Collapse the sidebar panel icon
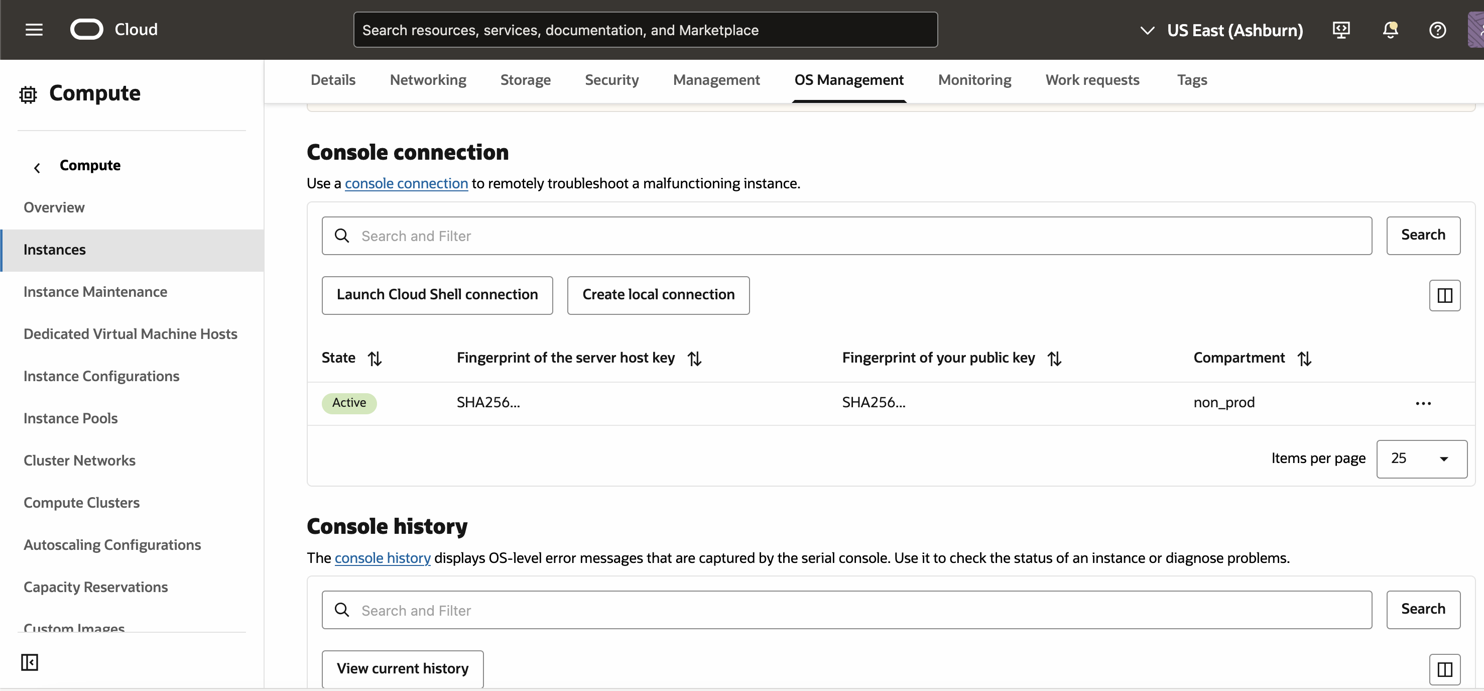The height and width of the screenshot is (691, 1484). tap(30, 661)
